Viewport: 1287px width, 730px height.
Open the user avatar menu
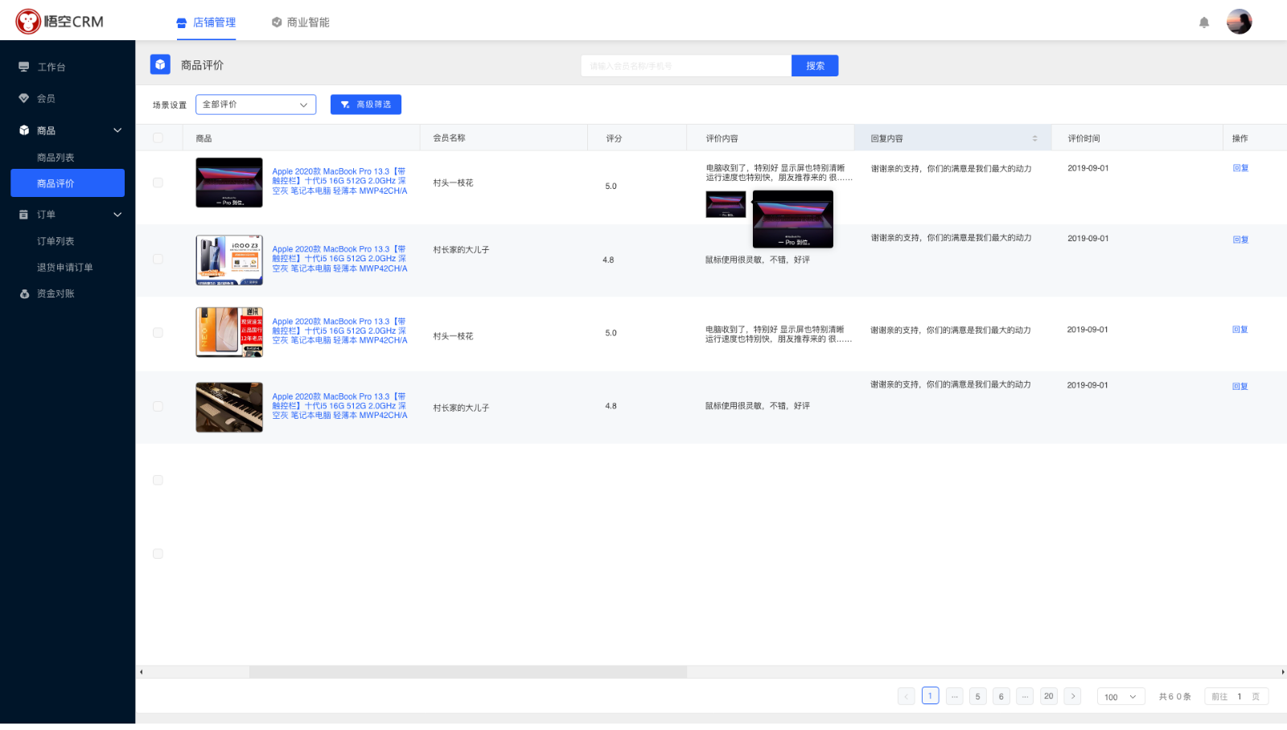(x=1239, y=22)
